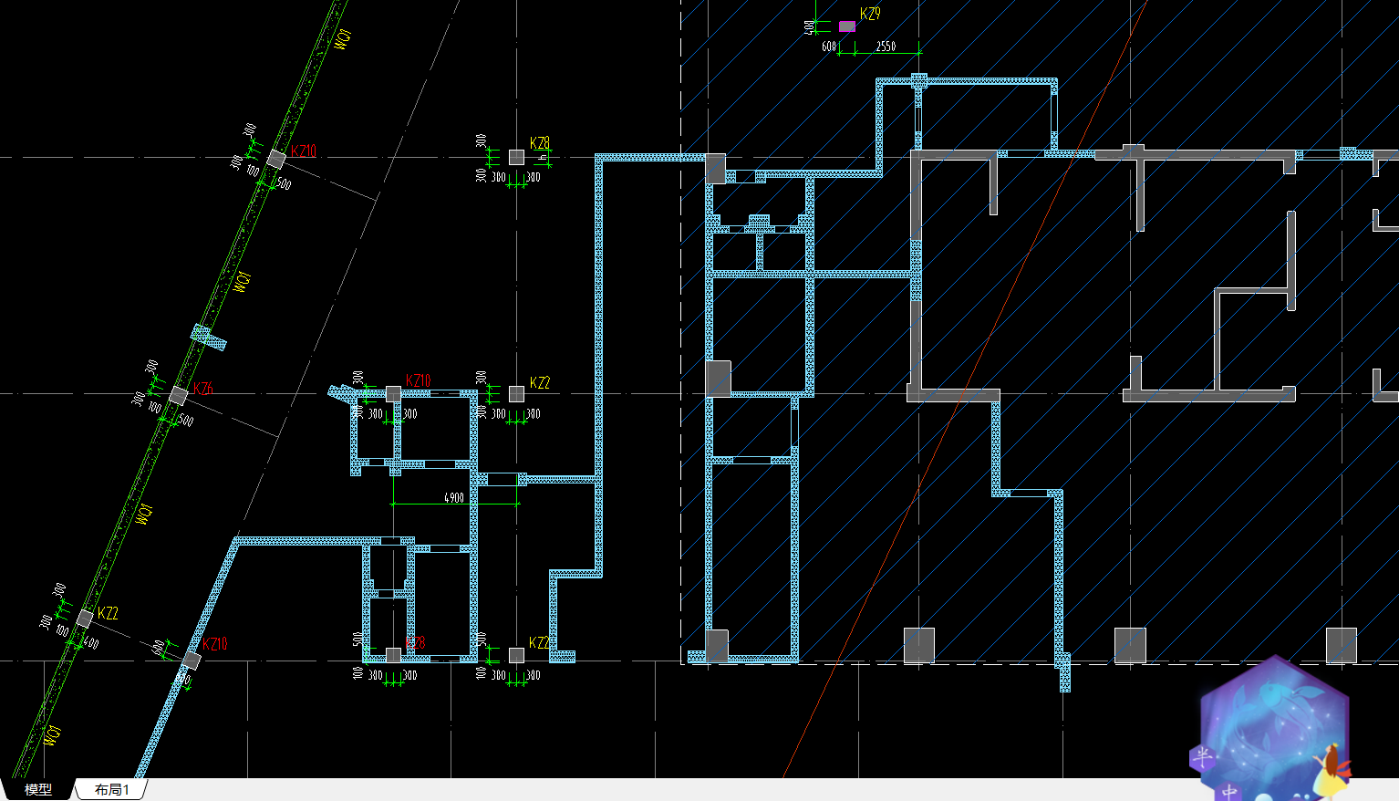Switch to the 模型 model tab

(x=37, y=789)
